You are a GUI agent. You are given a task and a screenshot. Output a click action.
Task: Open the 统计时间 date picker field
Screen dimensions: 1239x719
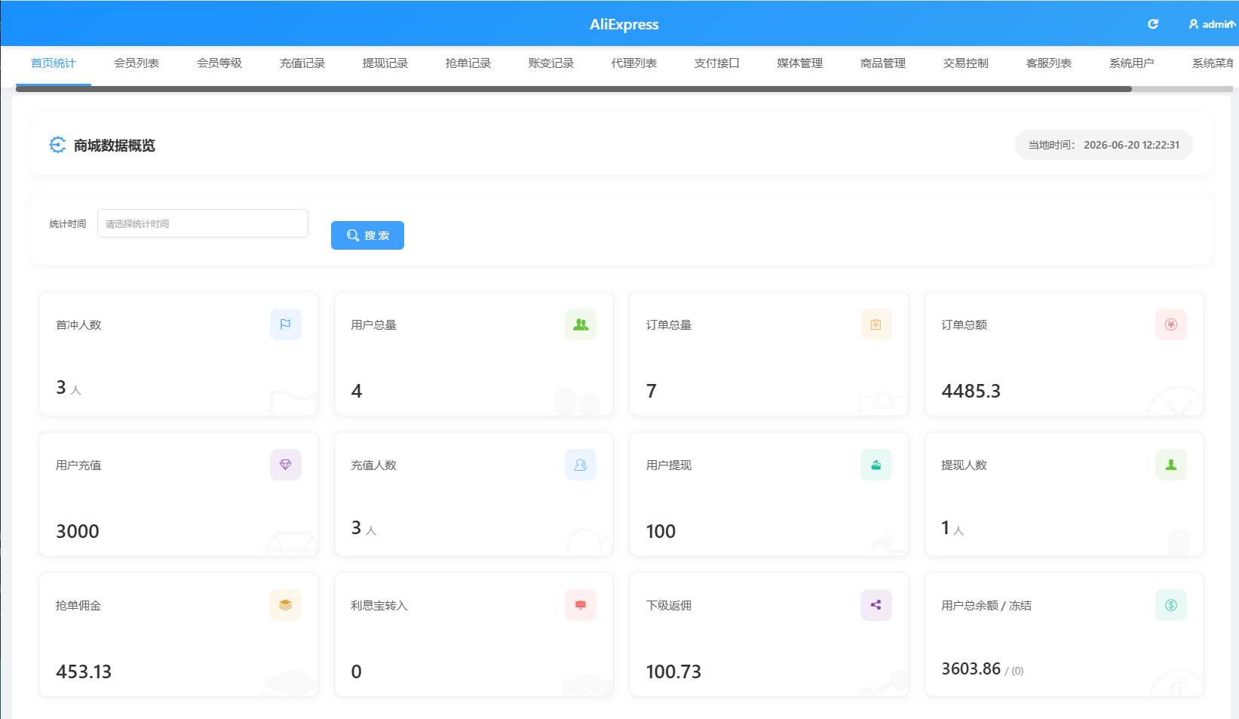pos(203,223)
